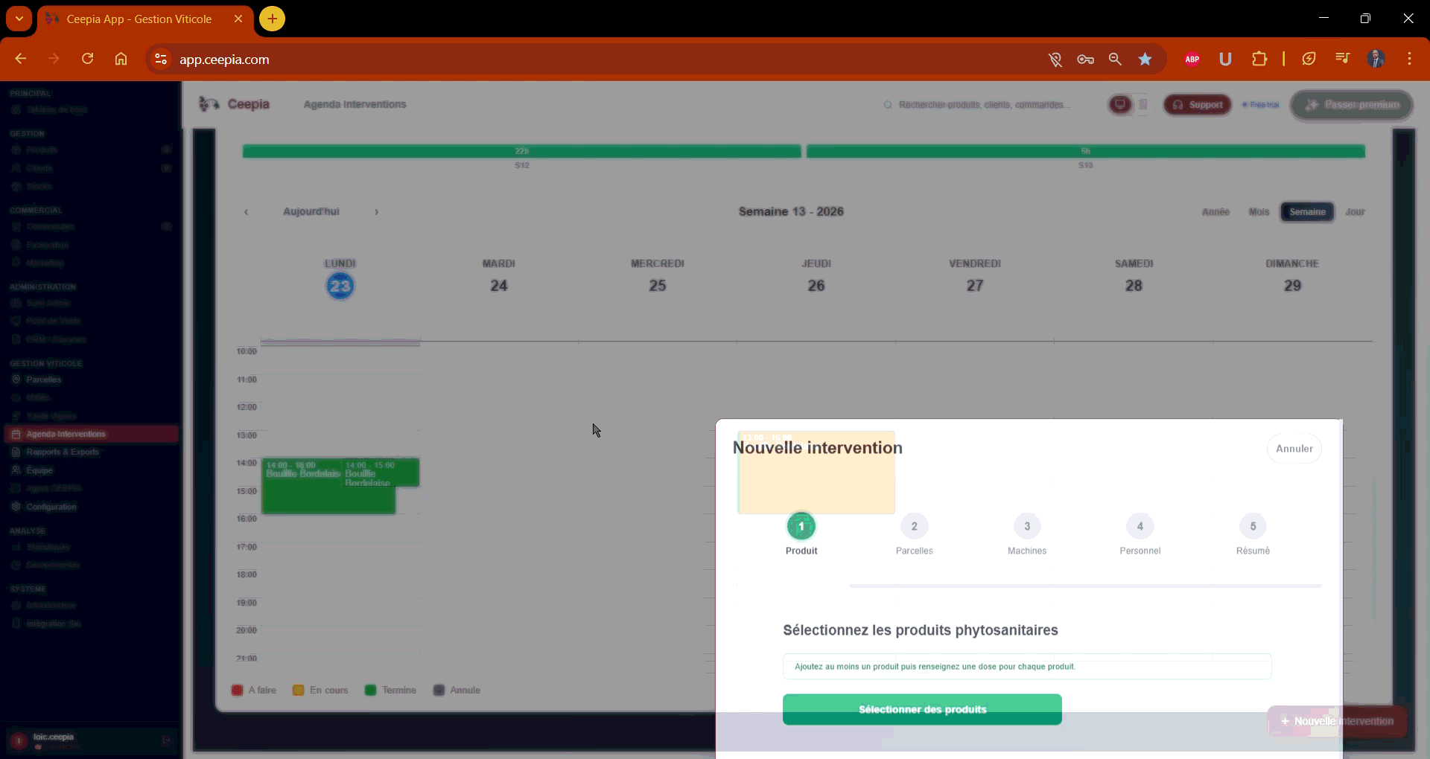Switch calendar to Mois view
The width and height of the screenshot is (1430, 759).
click(1259, 212)
